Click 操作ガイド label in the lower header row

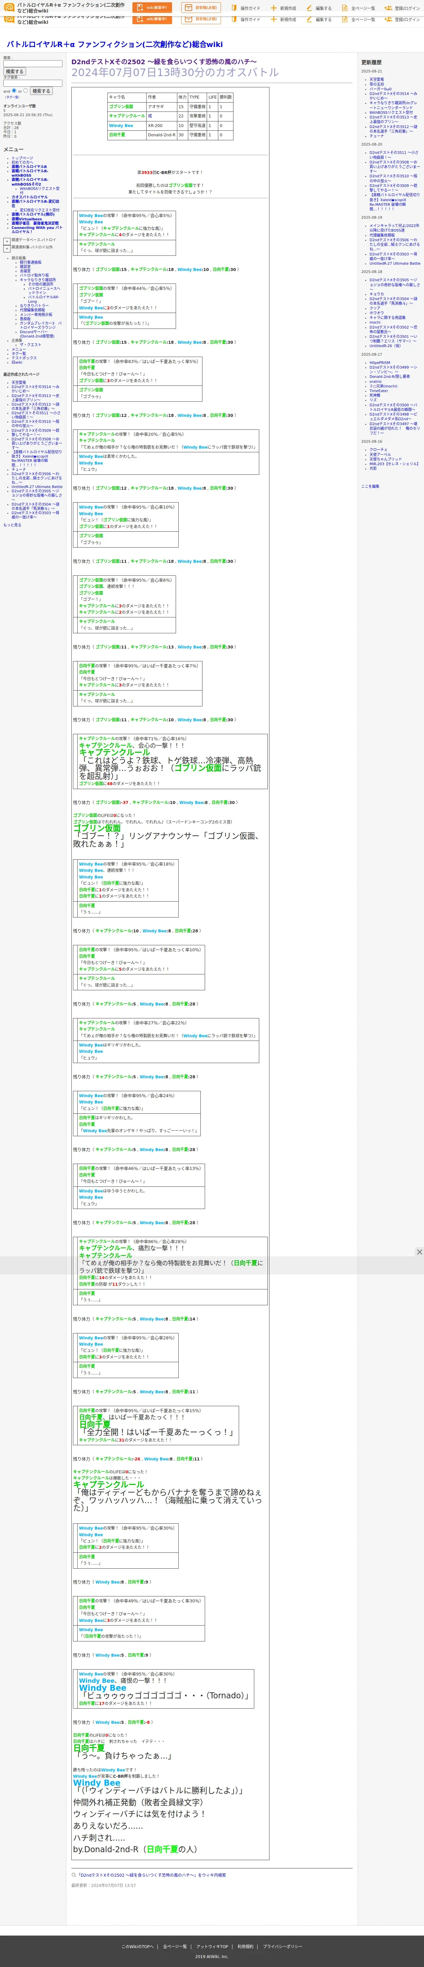pos(250,19)
